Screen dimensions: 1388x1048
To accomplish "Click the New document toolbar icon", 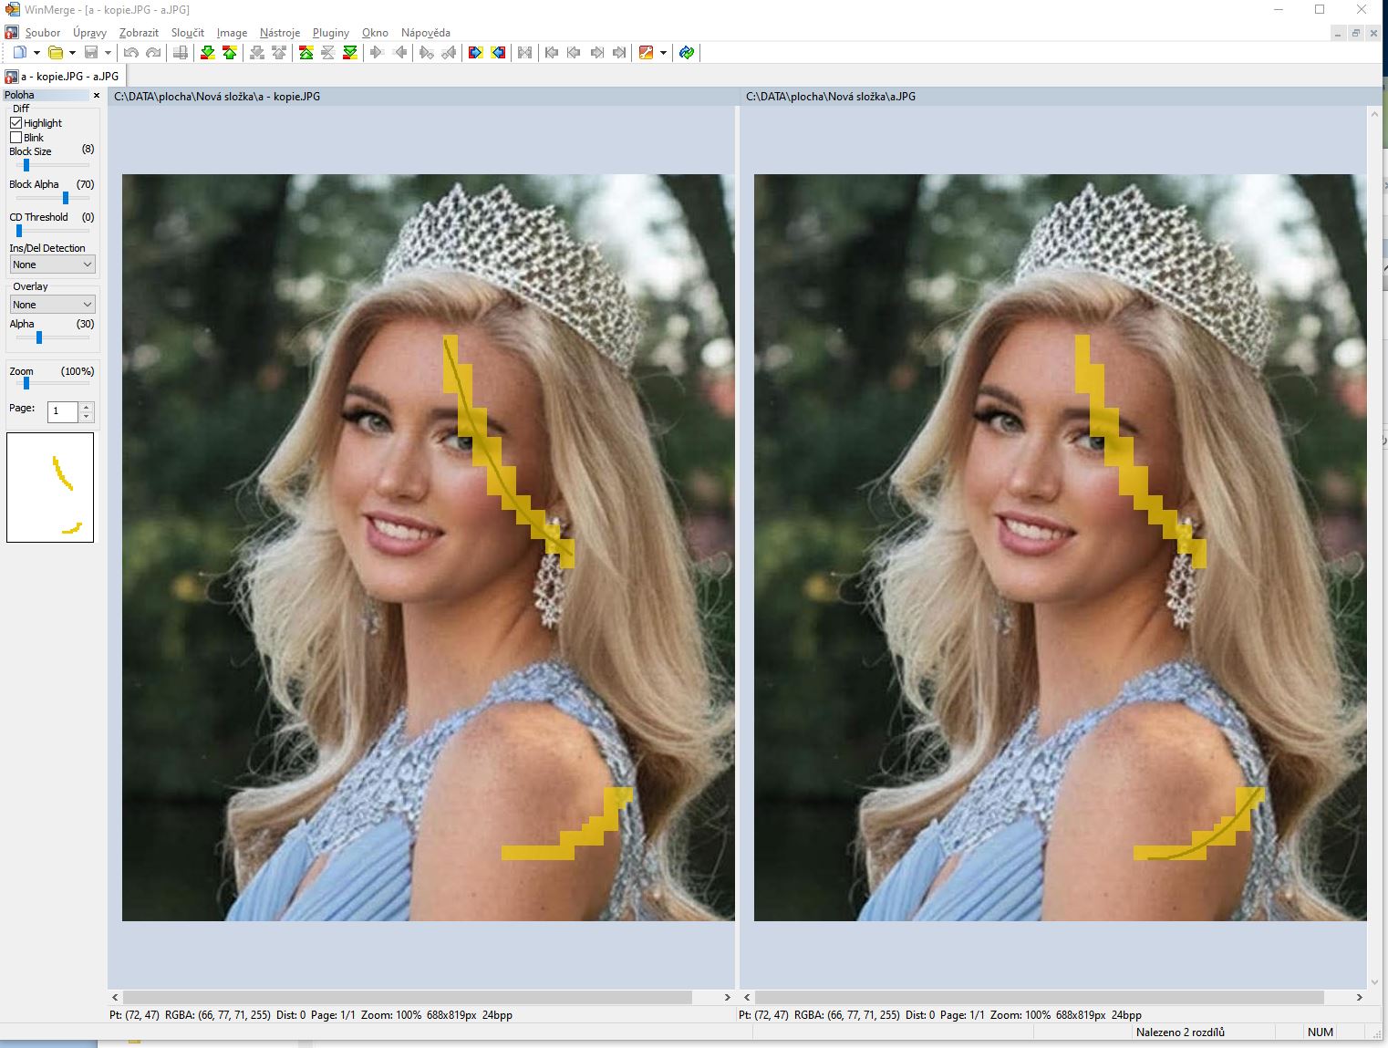I will coord(19,53).
